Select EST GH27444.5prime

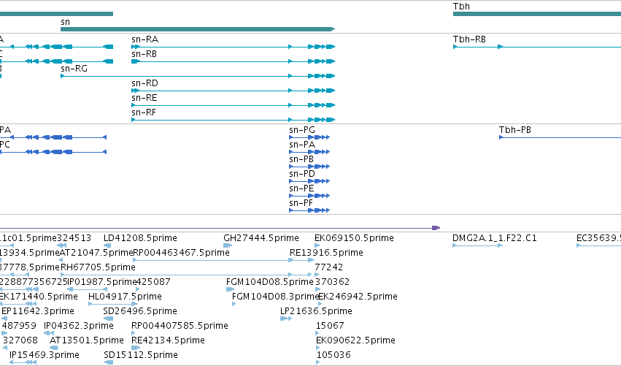pyautogui.click(x=261, y=238)
